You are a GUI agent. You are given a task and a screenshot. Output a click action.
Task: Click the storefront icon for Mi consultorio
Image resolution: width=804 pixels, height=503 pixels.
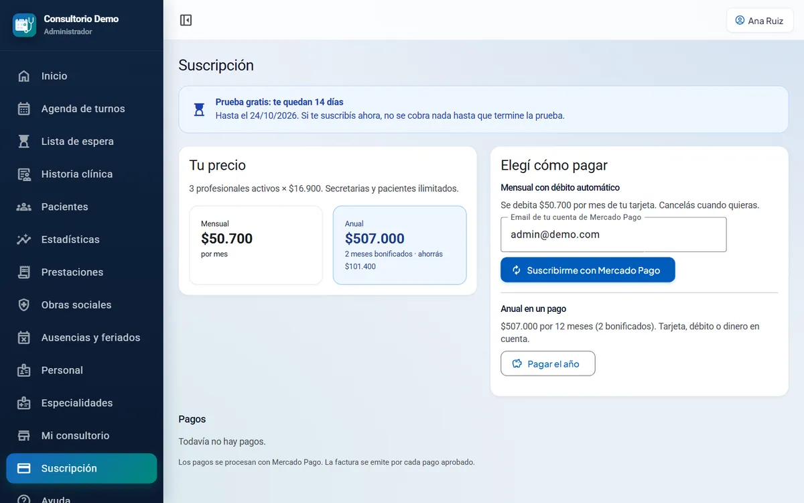[24, 436]
